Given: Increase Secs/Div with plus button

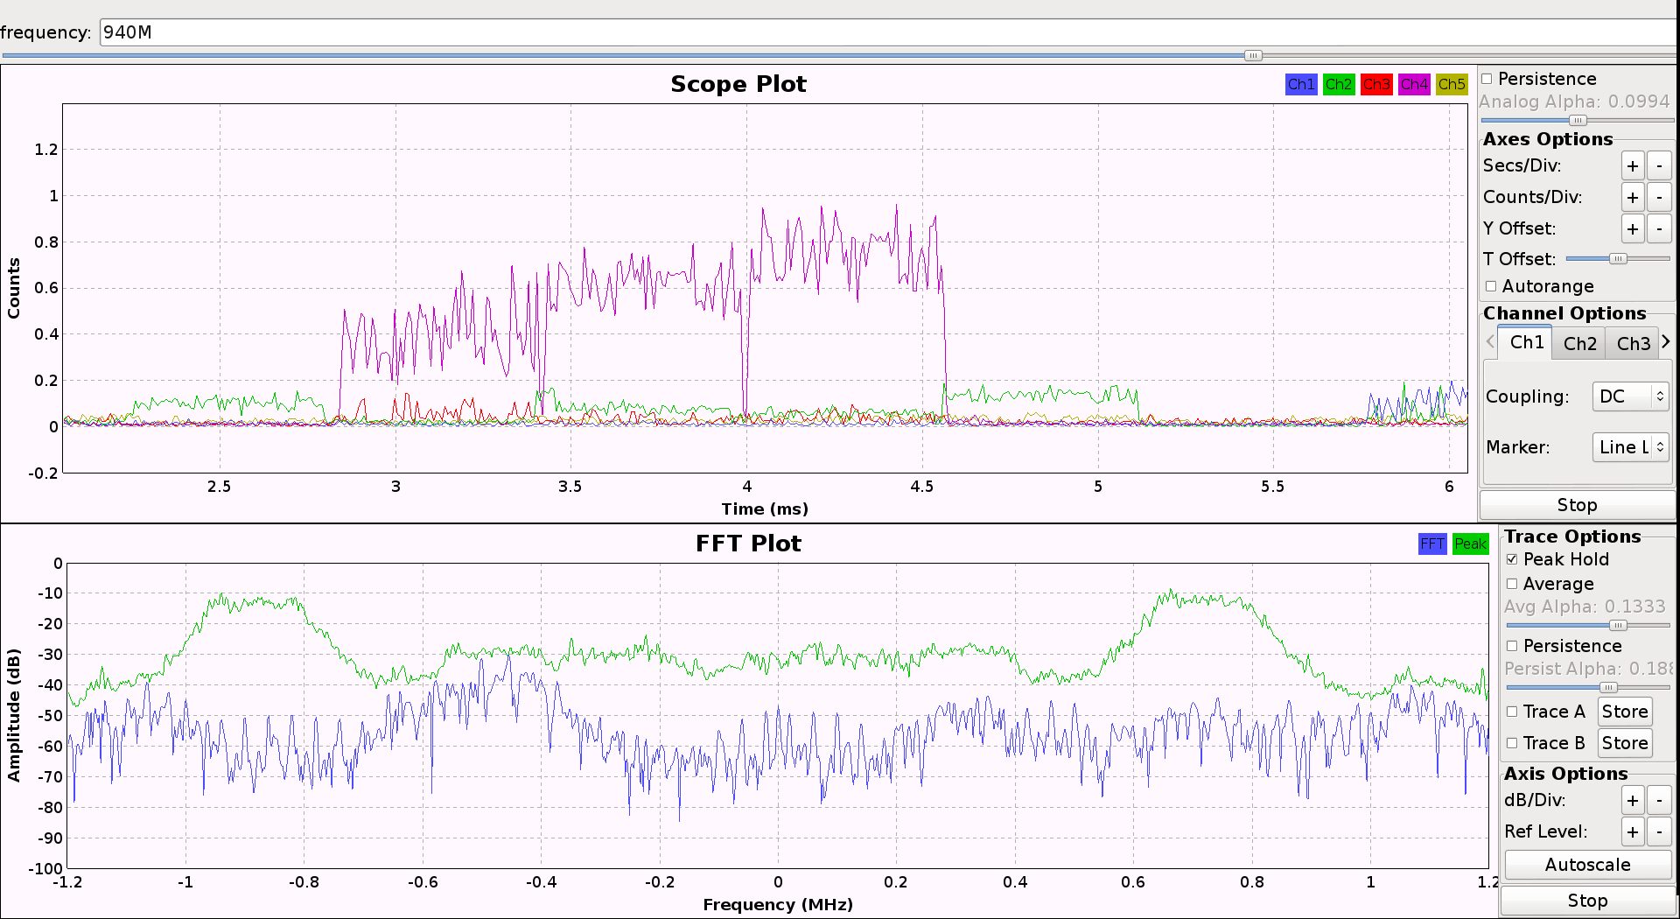Looking at the screenshot, I should 1633,165.
